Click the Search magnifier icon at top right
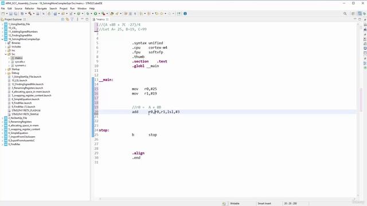 click(x=345, y=14)
